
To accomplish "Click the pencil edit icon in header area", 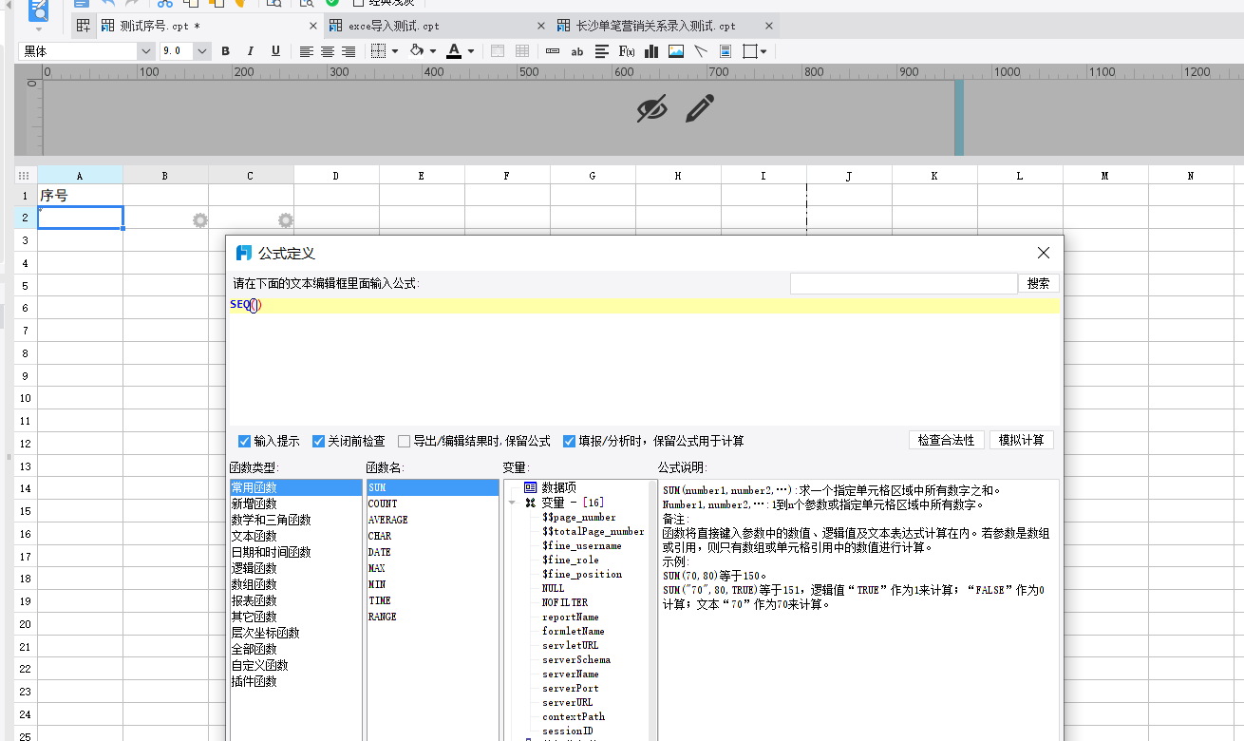I will pyautogui.click(x=700, y=108).
